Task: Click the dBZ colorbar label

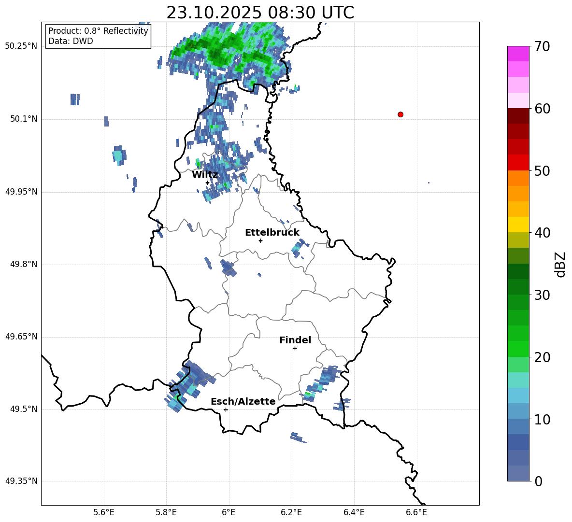Action: point(560,264)
